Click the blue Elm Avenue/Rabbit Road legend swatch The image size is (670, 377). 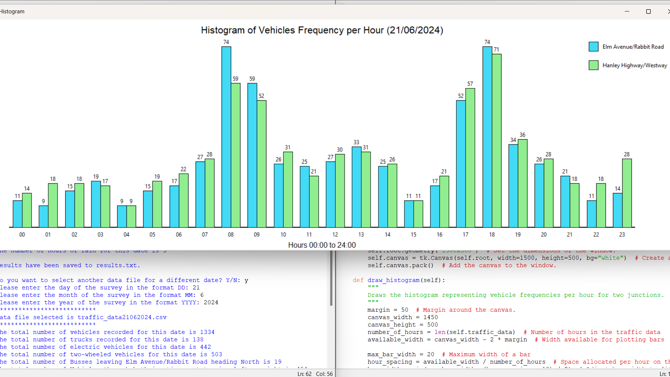tap(593, 47)
